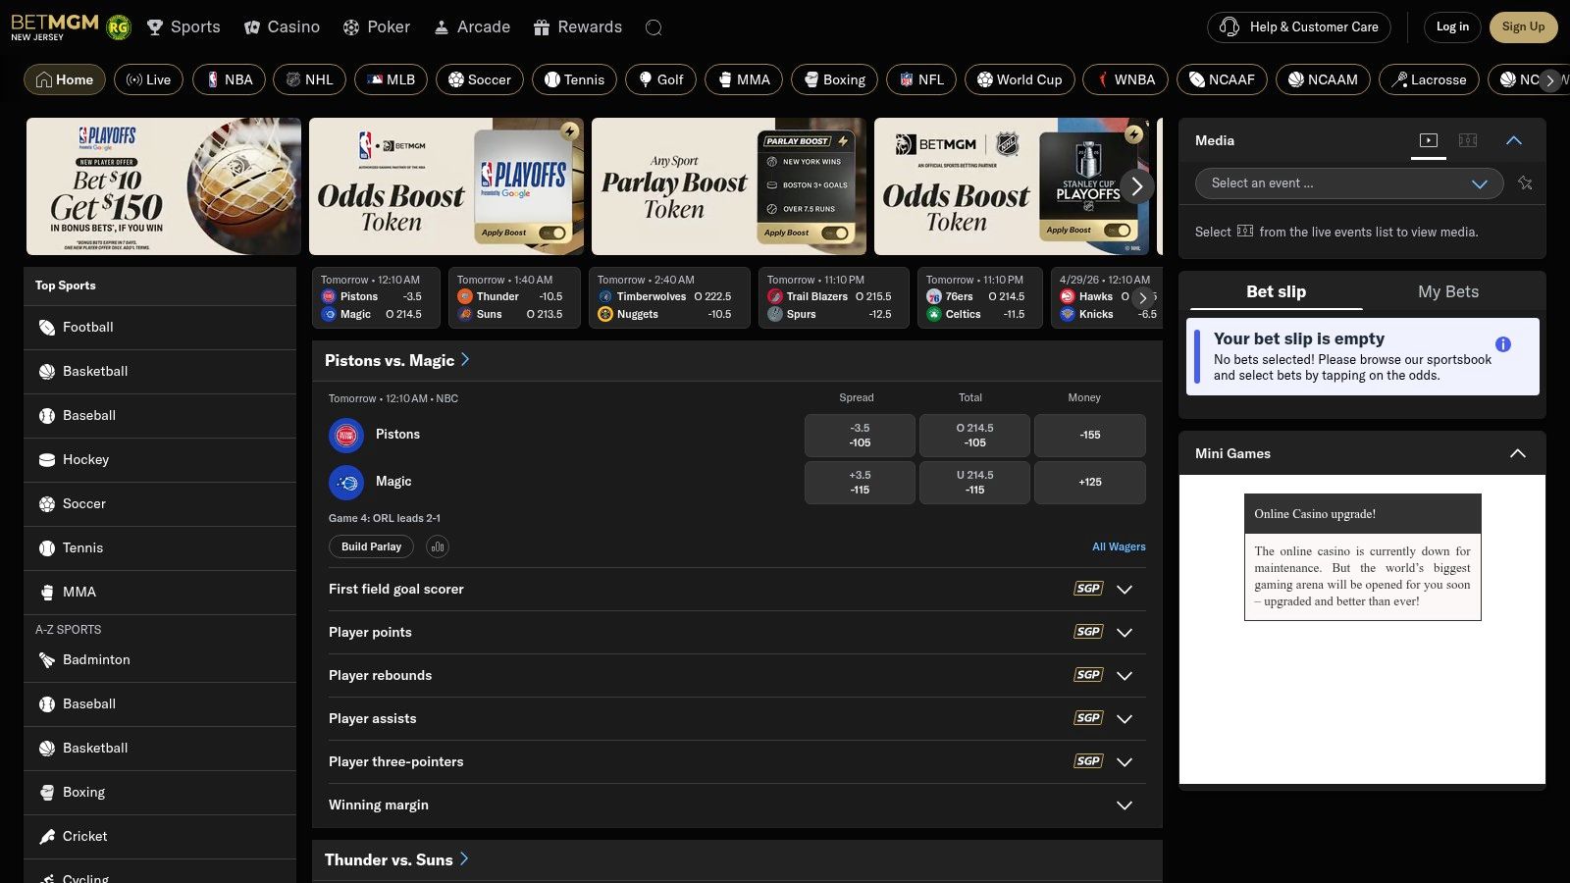Click next arrow on the upcoming events carousel
This screenshot has width=1570, height=883.
pos(1142,298)
